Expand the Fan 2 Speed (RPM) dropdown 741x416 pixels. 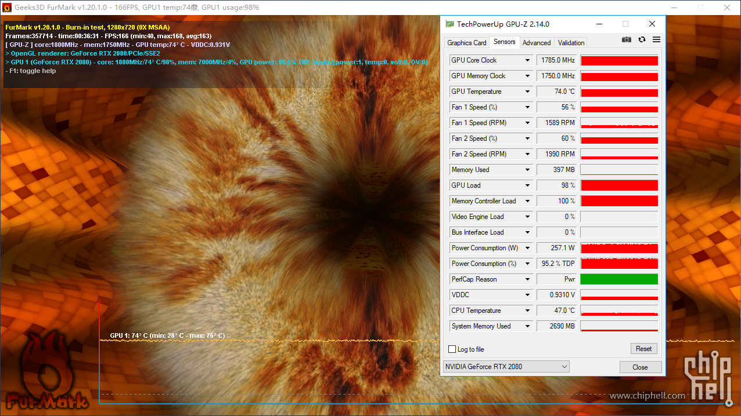tap(527, 154)
